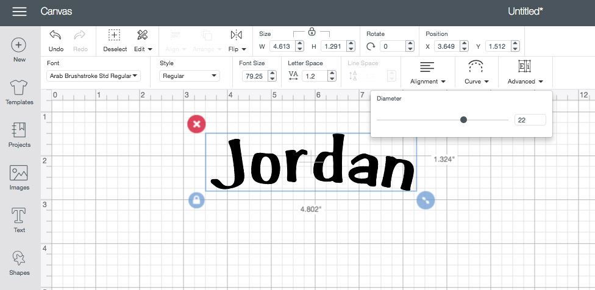The image size is (595, 290).
Task: Decrease letter spacing with down arrow
Action: (x=332, y=79)
